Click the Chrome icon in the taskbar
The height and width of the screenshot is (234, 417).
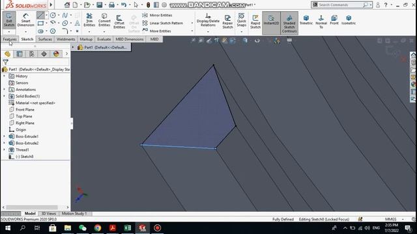point(98,228)
